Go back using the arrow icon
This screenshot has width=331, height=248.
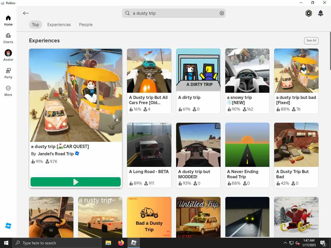(26, 13)
